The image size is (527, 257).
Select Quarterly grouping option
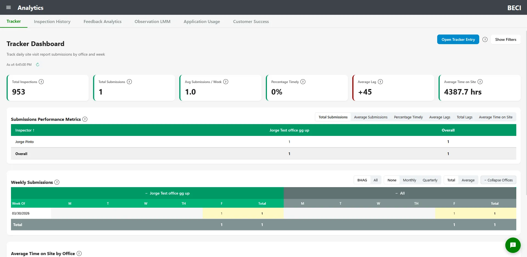(430, 180)
